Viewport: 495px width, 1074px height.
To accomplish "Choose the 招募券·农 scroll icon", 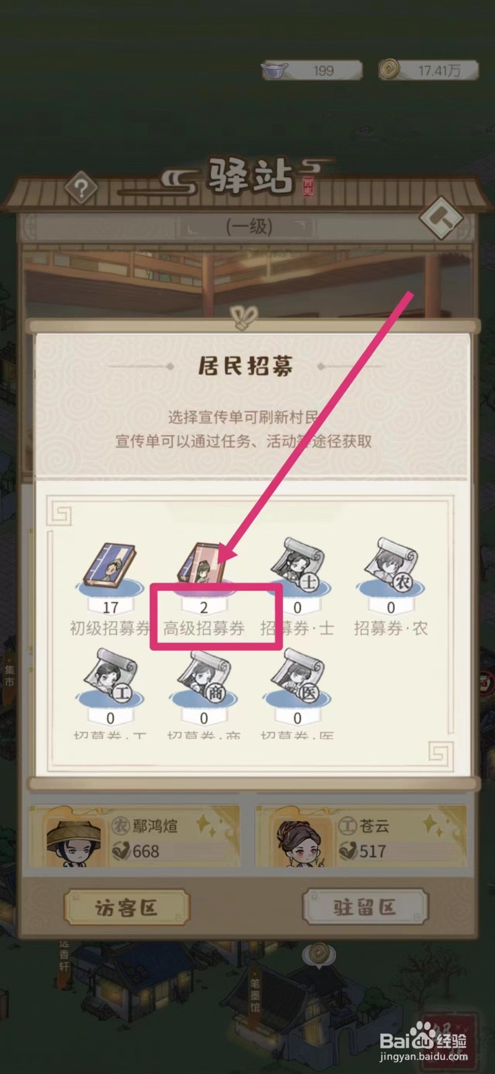I will 391,565.
